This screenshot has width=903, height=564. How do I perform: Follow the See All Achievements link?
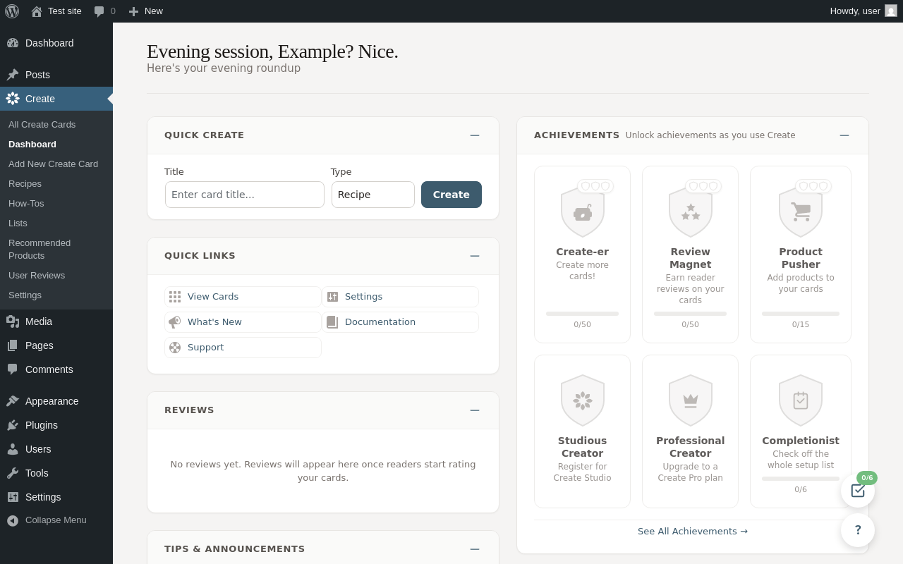pyautogui.click(x=692, y=532)
